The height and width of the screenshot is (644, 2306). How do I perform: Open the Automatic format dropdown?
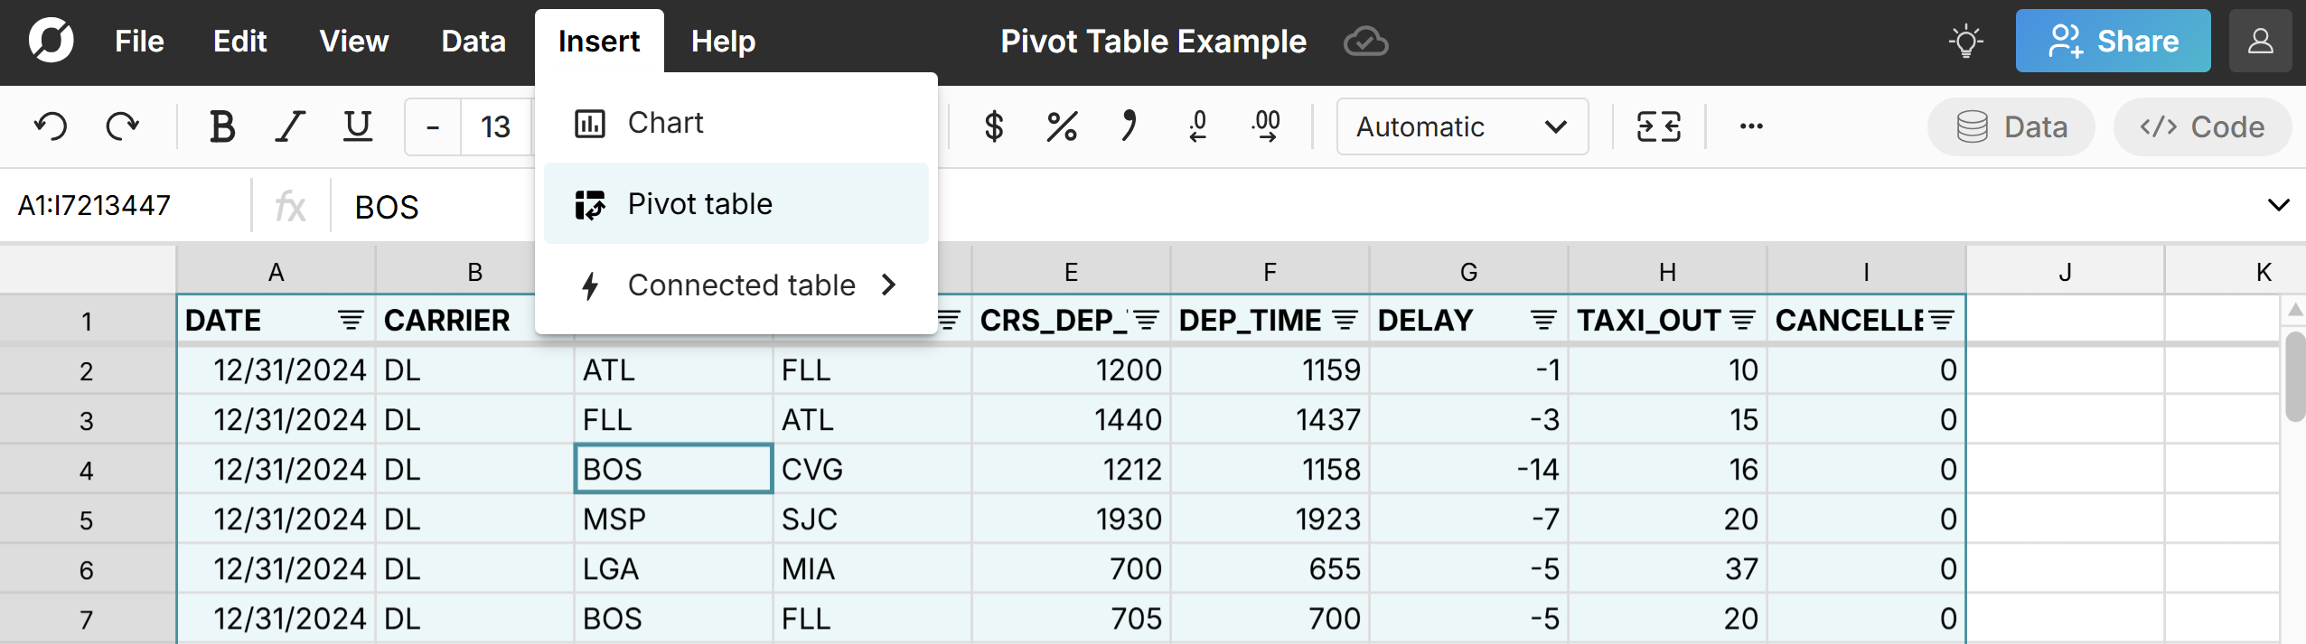tap(1461, 126)
